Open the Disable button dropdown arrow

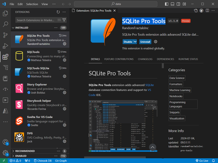(135, 42)
